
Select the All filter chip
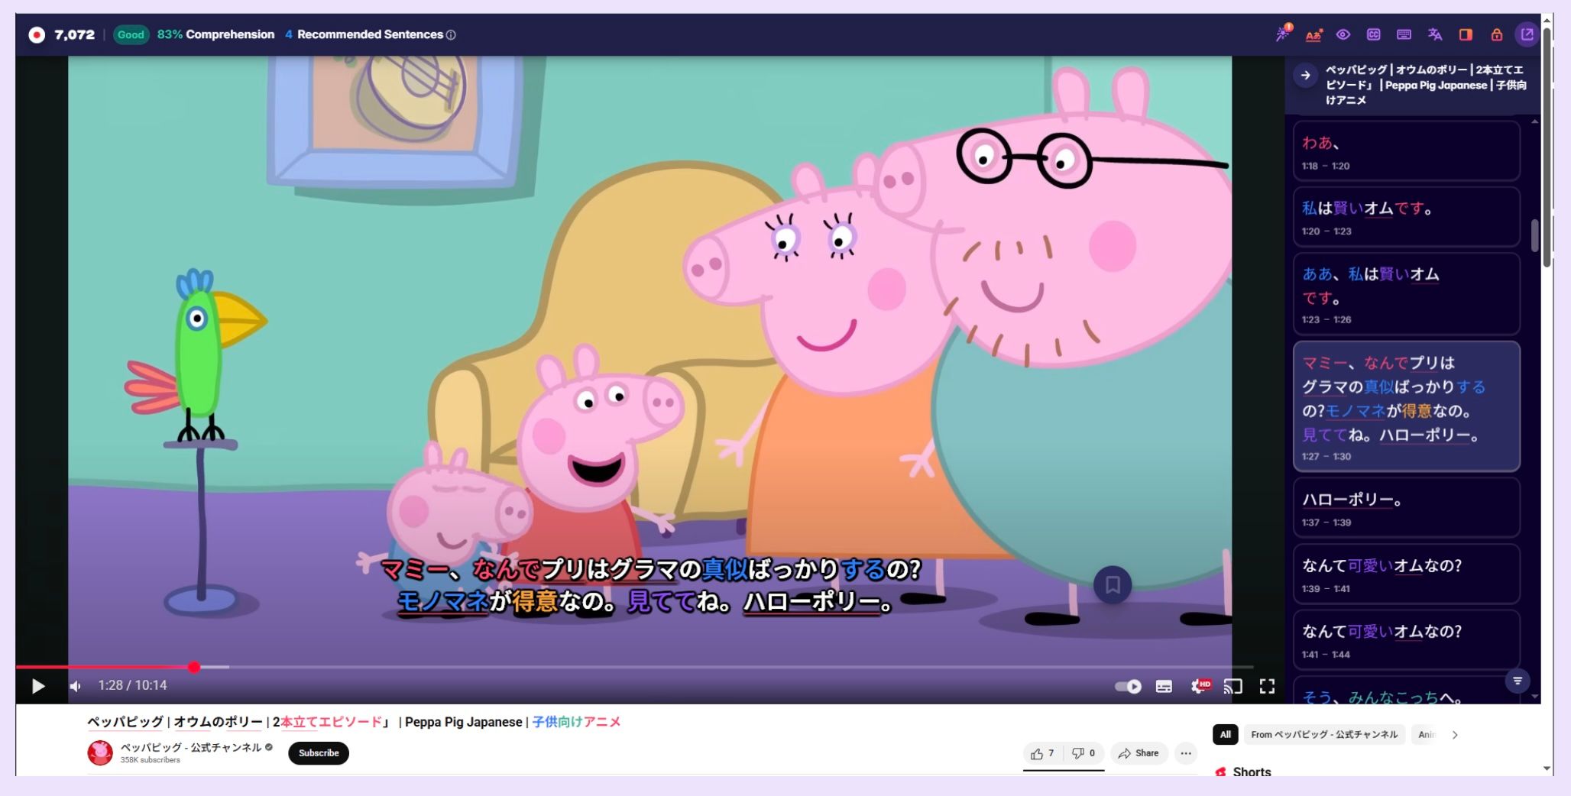1225,735
